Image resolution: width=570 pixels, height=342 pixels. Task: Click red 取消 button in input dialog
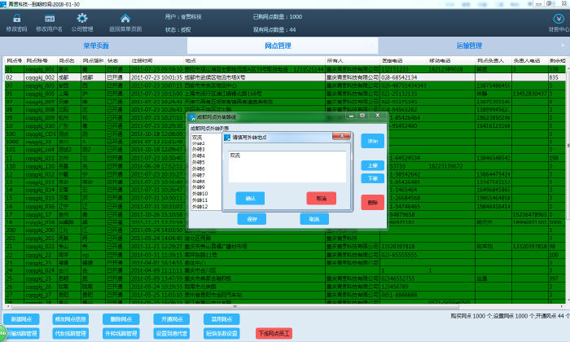click(321, 198)
